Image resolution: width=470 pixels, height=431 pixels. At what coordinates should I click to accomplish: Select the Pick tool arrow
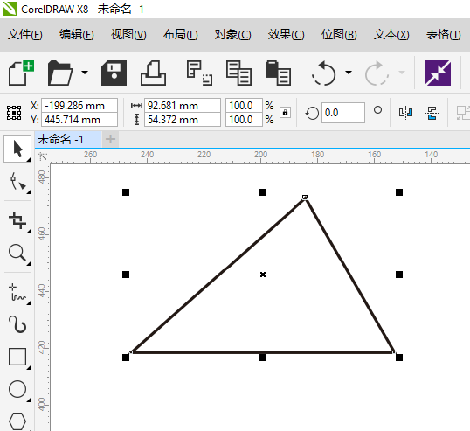(17, 149)
